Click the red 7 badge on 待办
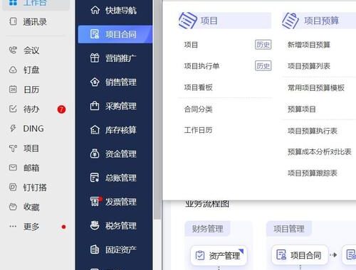This screenshot has height=270, width=356. [61, 109]
